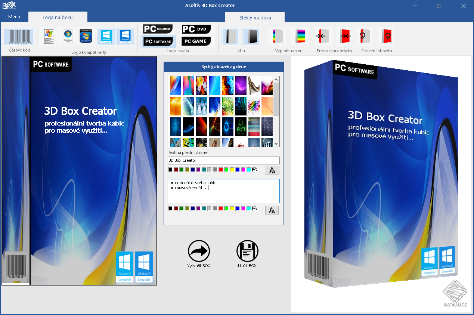Switch to the Efekty na boxu tab

254,17
